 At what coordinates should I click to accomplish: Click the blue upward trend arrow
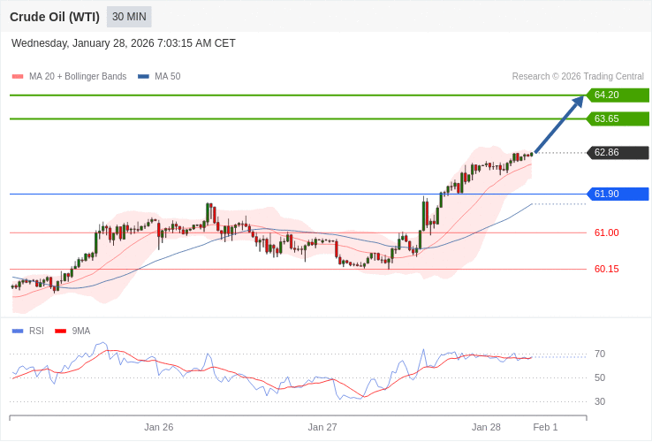click(x=559, y=125)
